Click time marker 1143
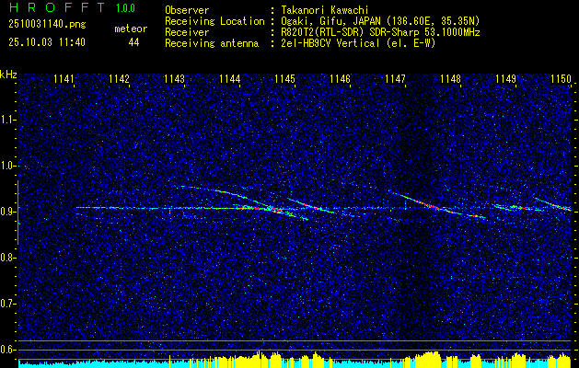 click(x=174, y=78)
